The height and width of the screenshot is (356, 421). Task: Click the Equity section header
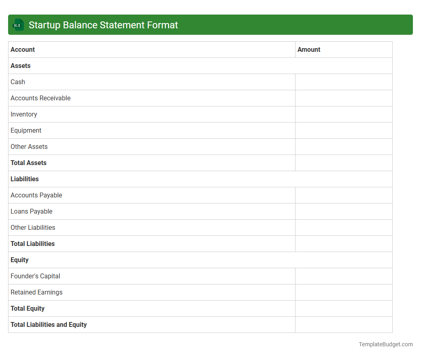pos(19,260)
